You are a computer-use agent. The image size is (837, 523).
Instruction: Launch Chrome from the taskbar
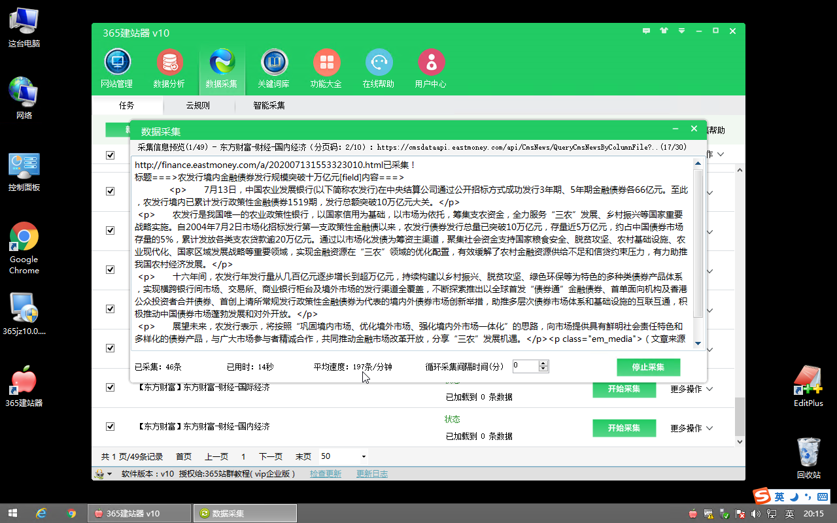coord(71,513)
